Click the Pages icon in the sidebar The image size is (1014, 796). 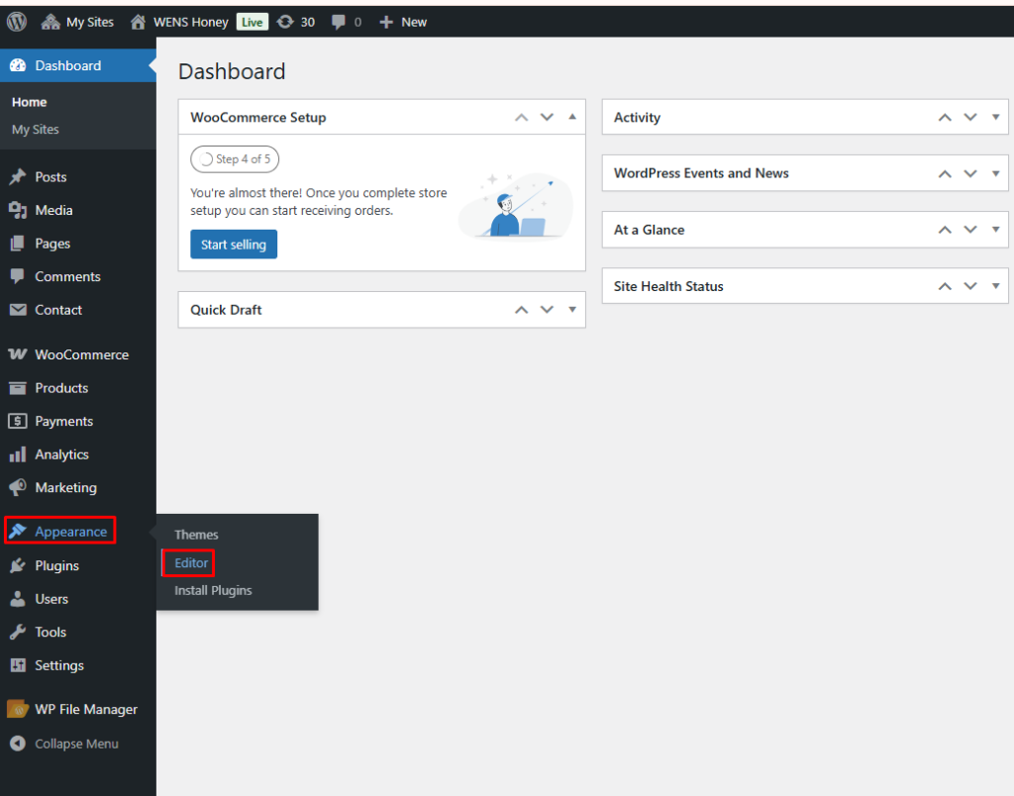pyautogui.click(x=18, y=244)
